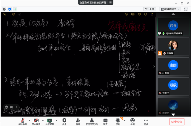The width and height of the screenshot is (191, 126).
Task: Turn on the camera via 开启视频
Action: click(x=36, y=122)
